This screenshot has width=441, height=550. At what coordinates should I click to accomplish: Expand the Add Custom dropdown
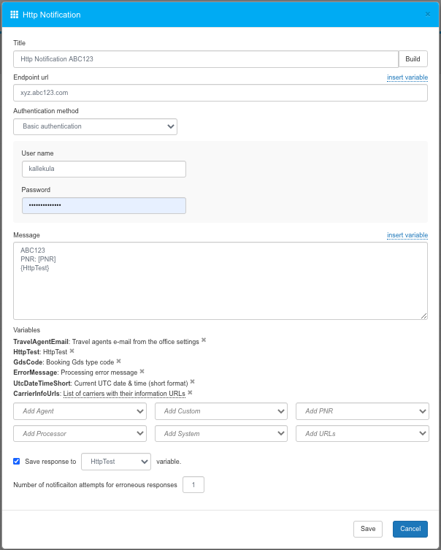coord(221,412)
